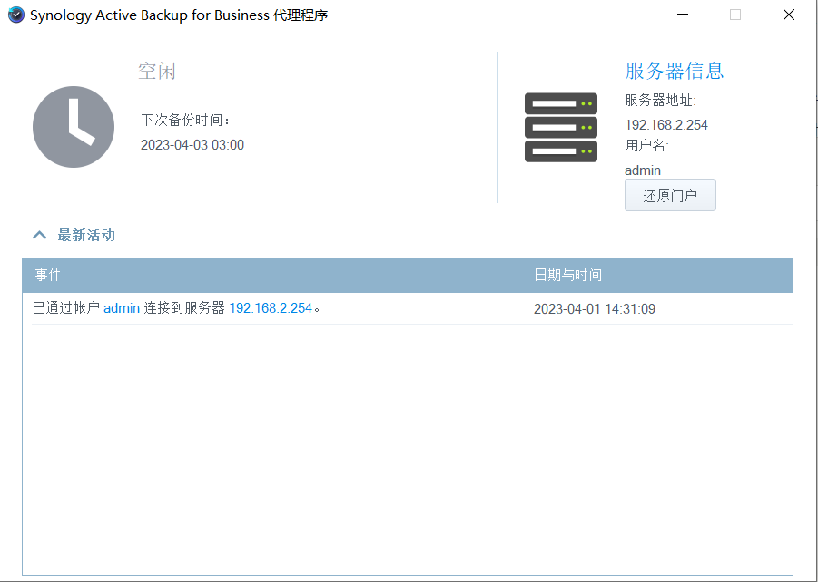
Task: Click the 最新活动 section label
Action: 86,235
